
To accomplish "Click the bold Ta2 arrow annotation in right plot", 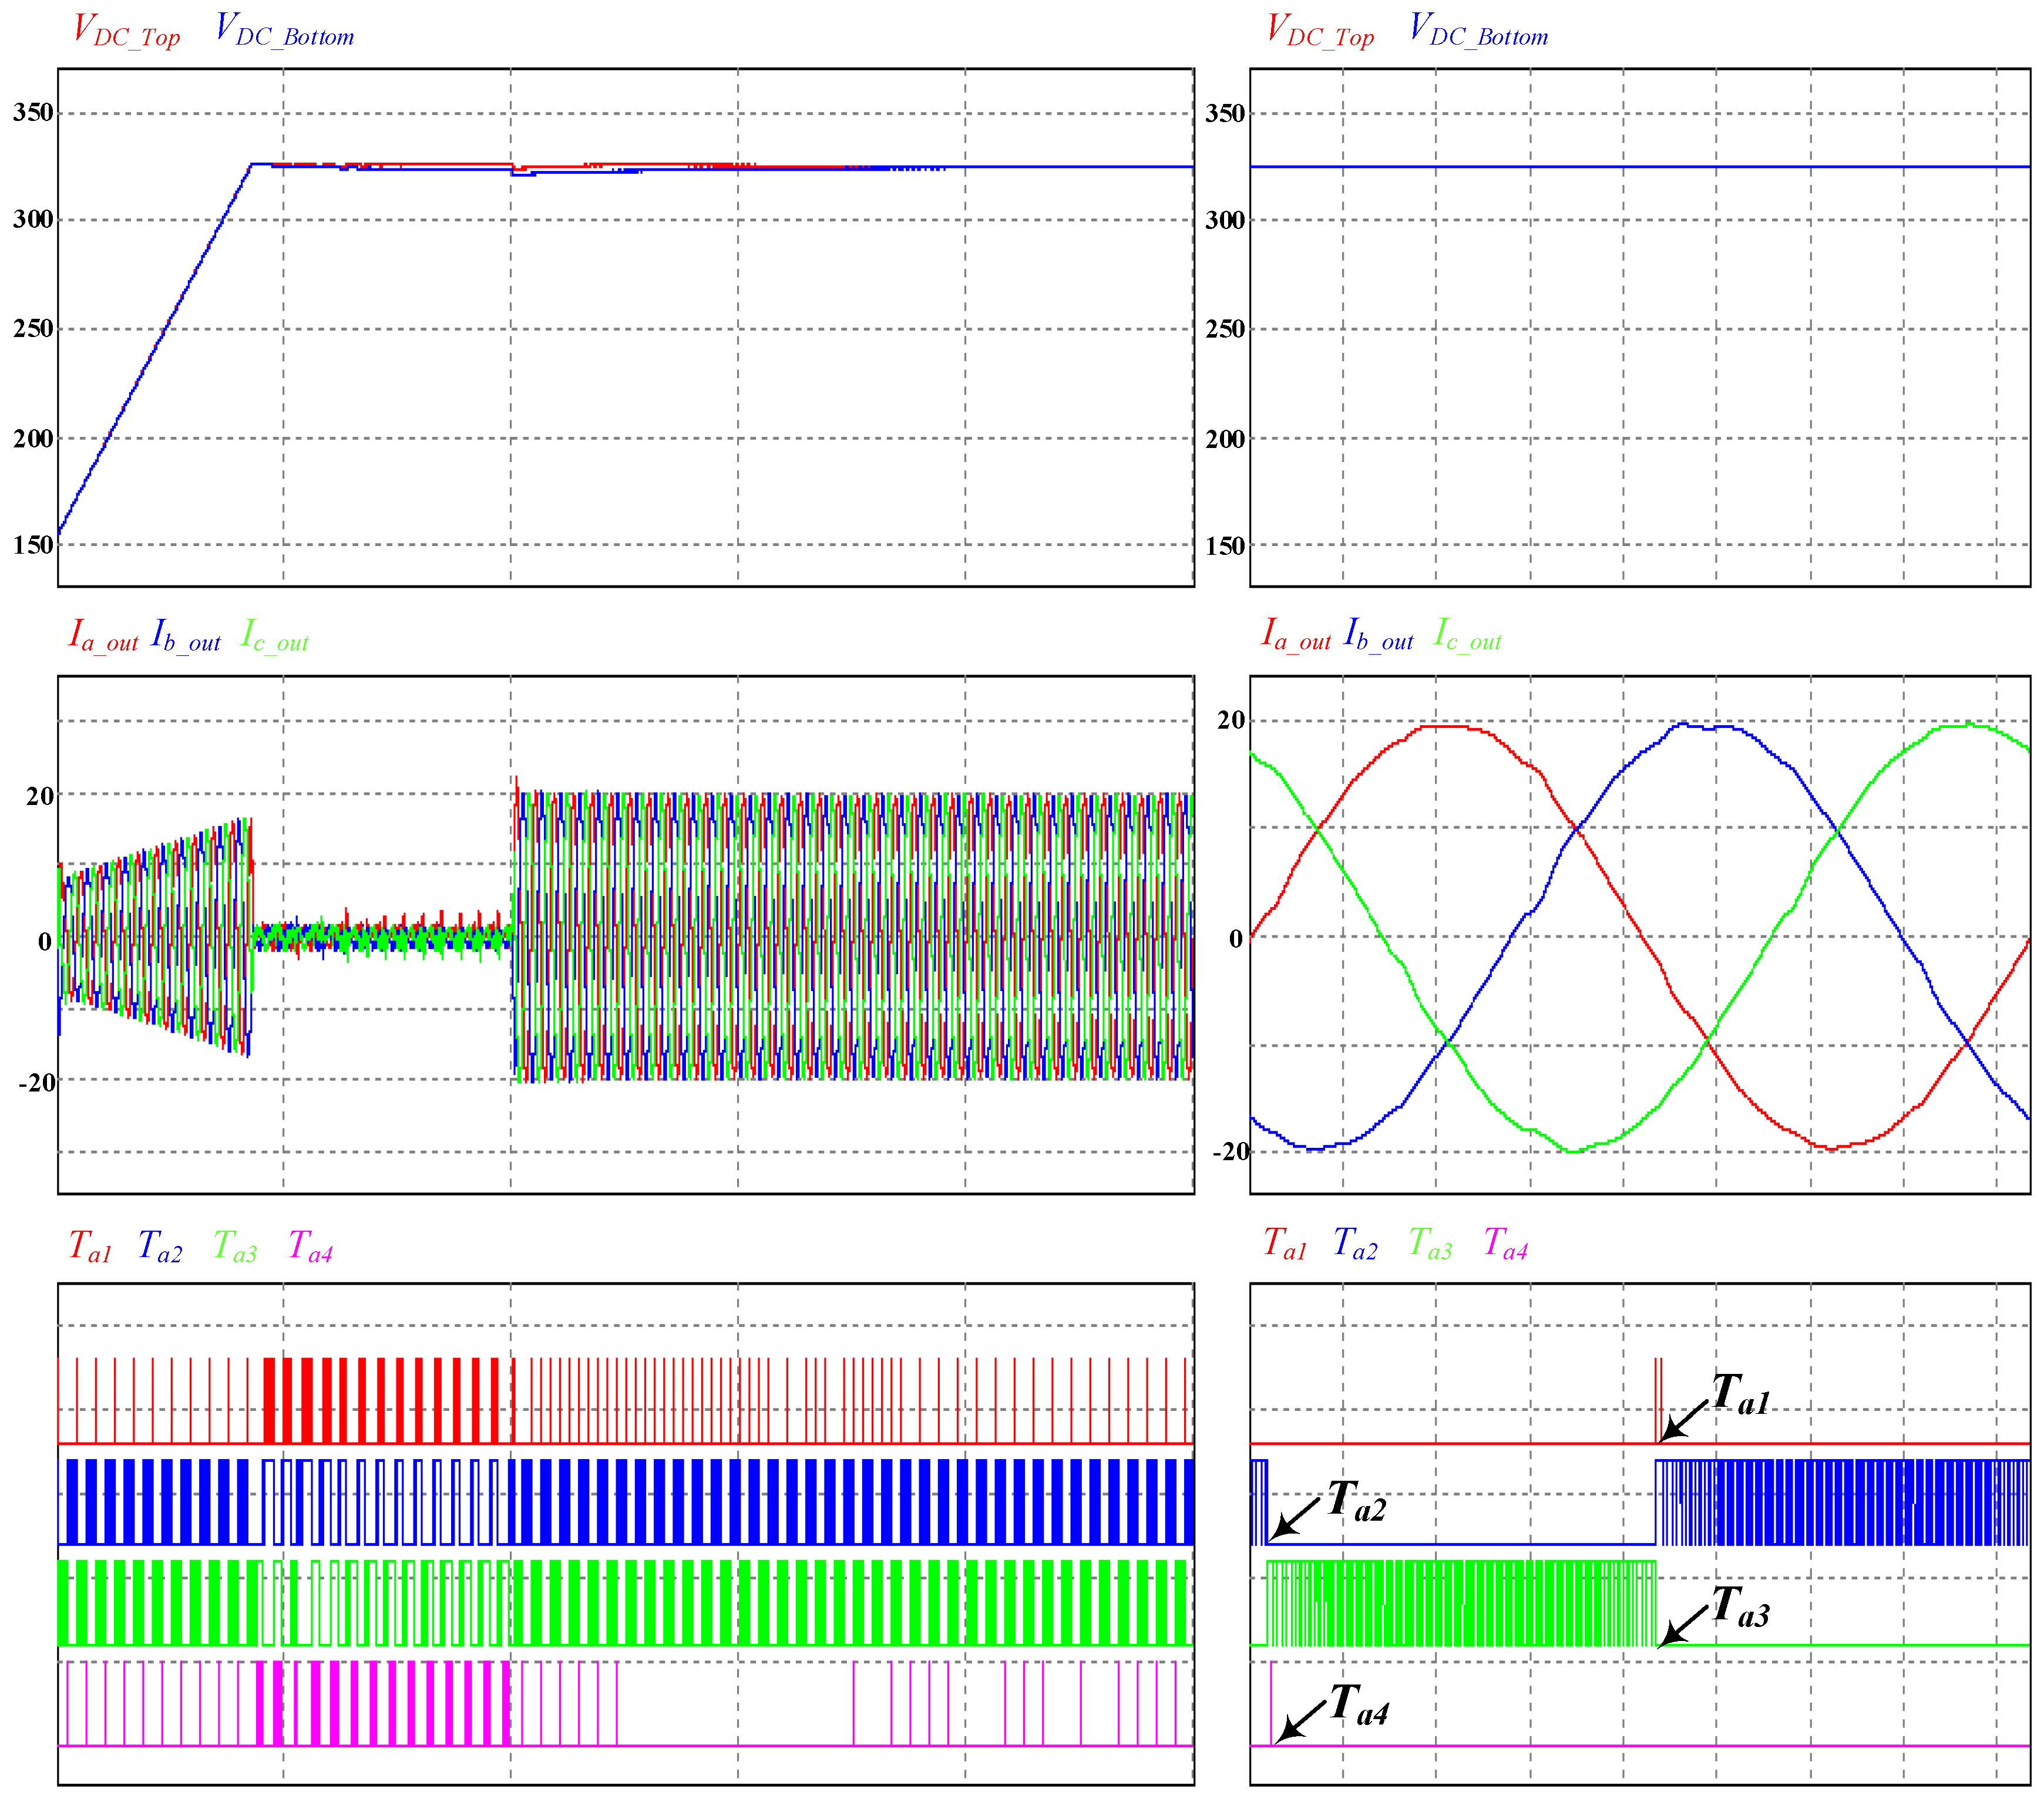I will pos(1356,1502).
